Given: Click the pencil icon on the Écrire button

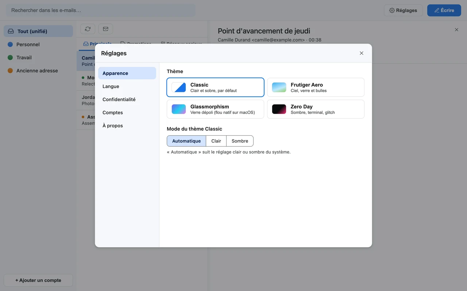Looking at the screenshot, I should click(437, 11).
